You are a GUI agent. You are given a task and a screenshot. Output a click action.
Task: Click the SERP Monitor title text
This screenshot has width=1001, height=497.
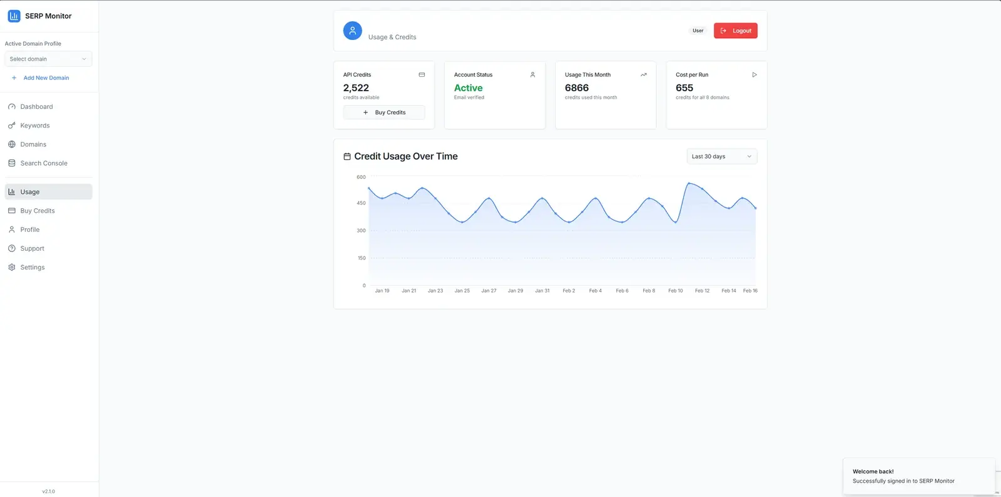tap(48, 16)
